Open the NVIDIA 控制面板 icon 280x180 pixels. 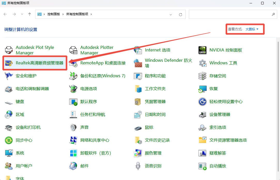point(202,50)
